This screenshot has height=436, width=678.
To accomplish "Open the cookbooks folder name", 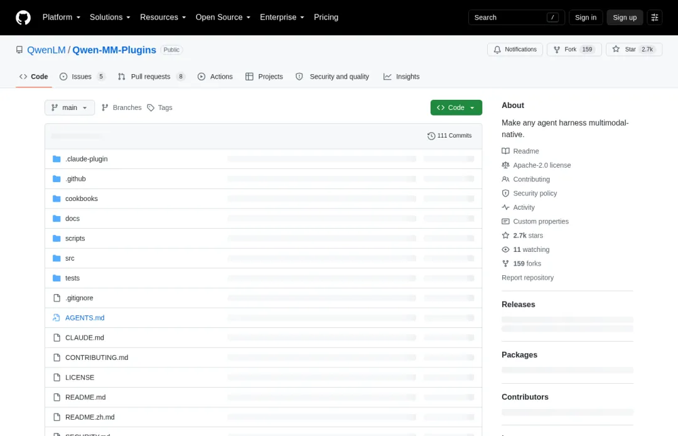I will click(81, 199).
